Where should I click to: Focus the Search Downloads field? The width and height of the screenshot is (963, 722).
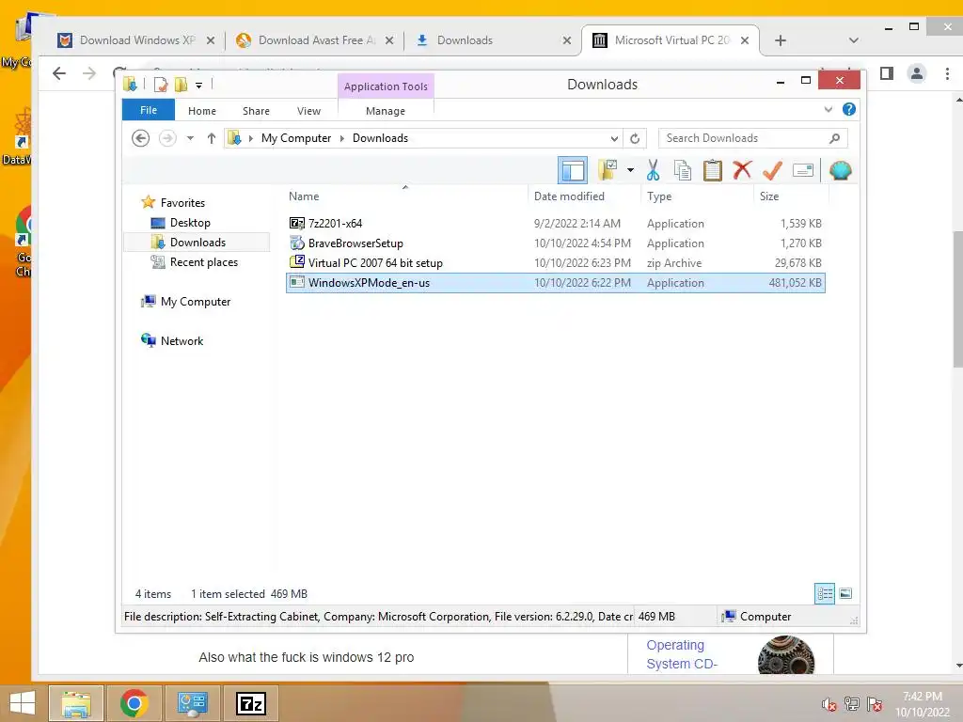click(x=753, y=138)
